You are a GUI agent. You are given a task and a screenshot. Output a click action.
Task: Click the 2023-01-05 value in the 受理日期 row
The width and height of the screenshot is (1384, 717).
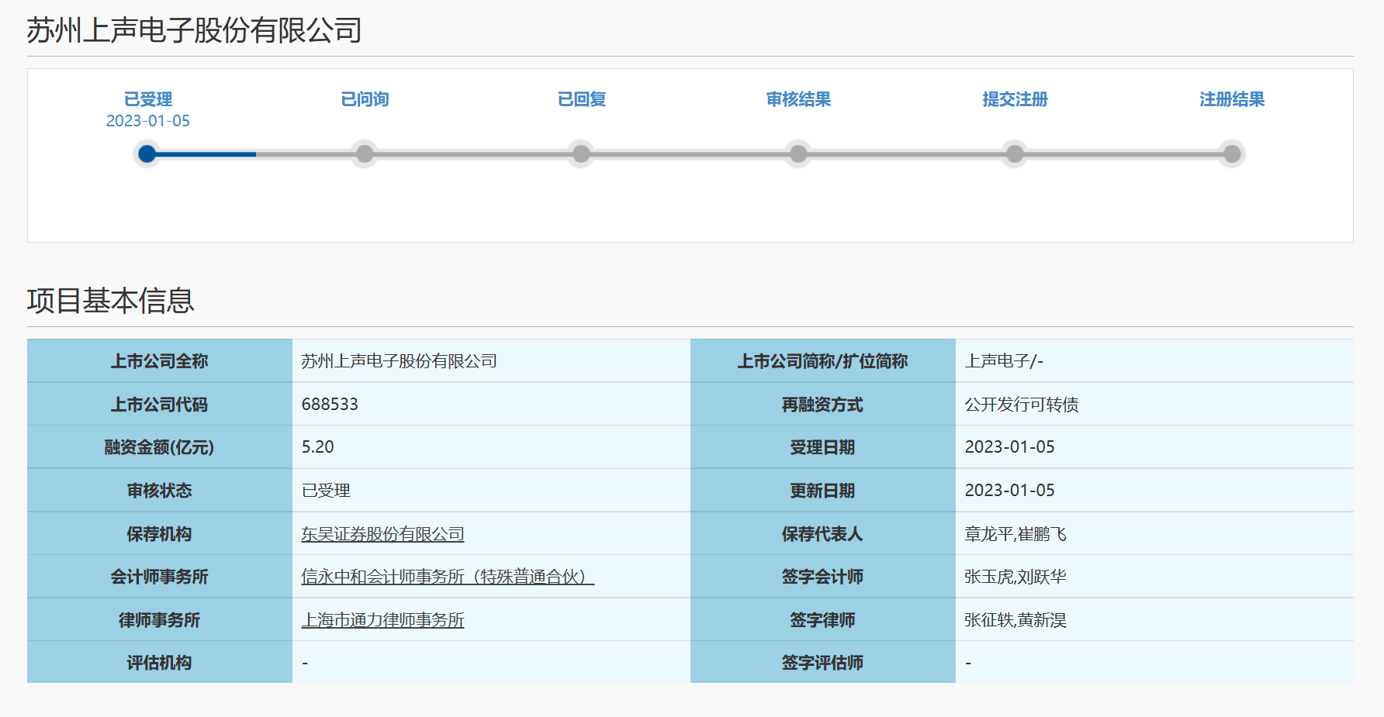point(1010,447)
